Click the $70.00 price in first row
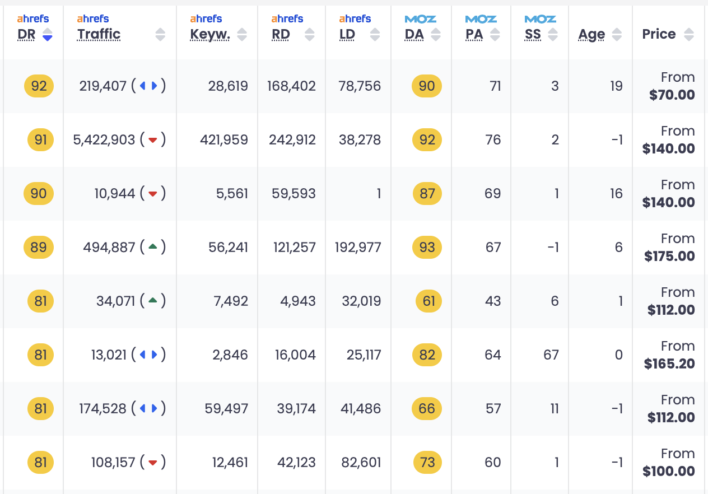Screen dimensions: 708x494 point(672,95)
